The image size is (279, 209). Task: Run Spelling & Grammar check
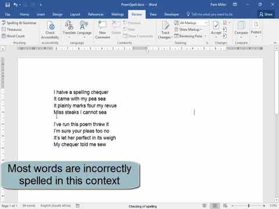coord(19,23)
